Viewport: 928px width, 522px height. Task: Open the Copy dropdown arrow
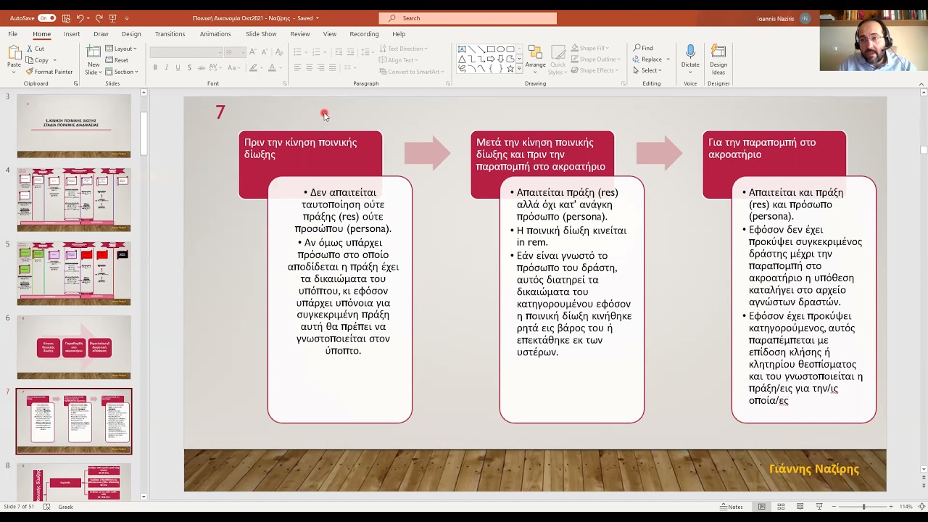(56, 60)
